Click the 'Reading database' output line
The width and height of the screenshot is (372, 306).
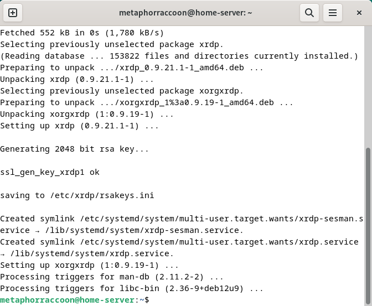point(179,56)
